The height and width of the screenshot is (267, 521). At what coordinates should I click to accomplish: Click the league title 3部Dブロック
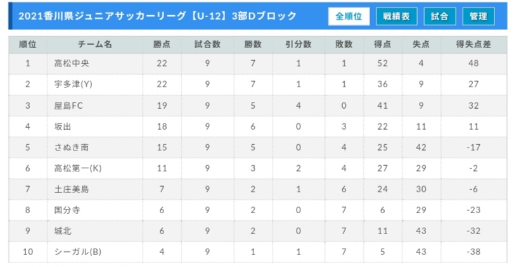tap(264, 16)
